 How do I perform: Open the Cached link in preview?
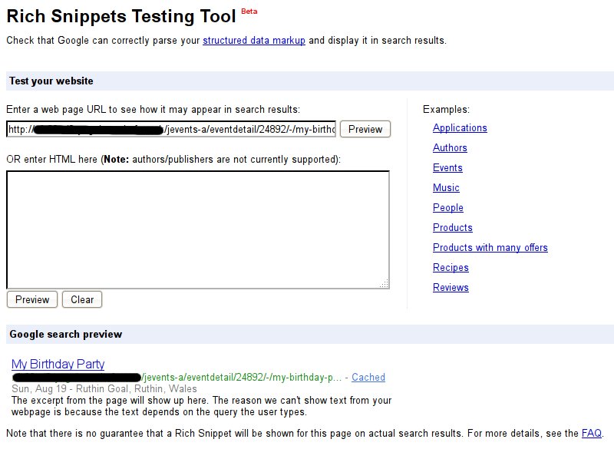(368, 378)
